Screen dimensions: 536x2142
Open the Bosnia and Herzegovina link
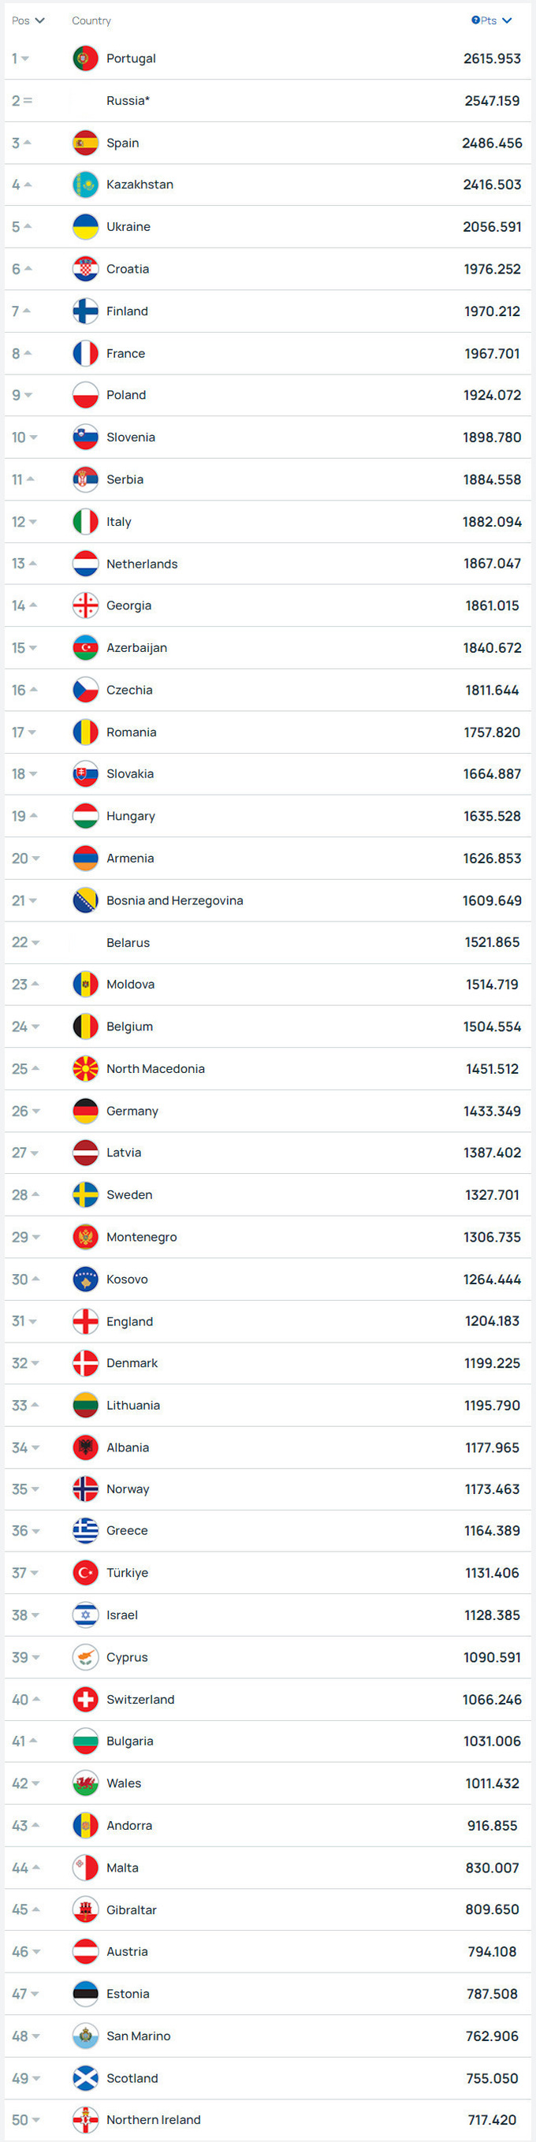click(174, 900)
